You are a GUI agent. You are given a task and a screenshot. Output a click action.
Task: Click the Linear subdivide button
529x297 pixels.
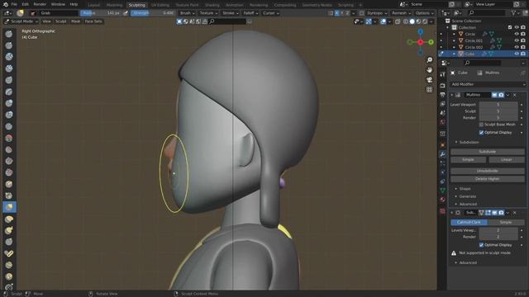[x=507, y=159]
